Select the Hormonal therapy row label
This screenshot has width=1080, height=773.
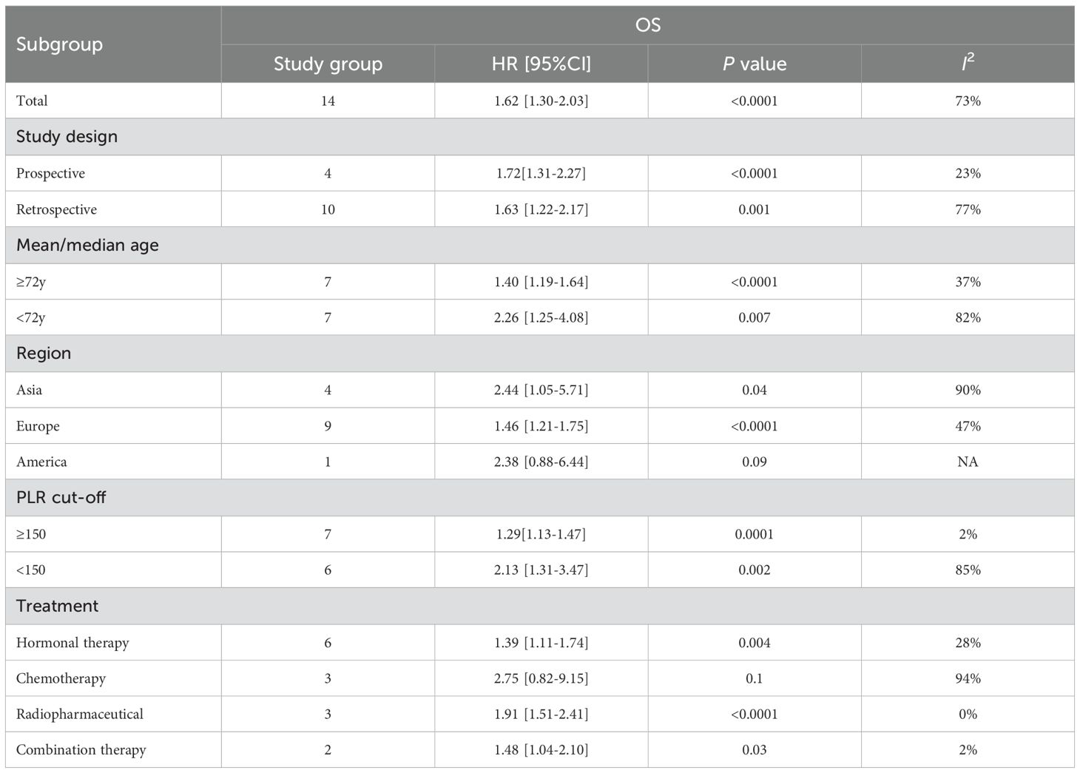coord(72,643)
